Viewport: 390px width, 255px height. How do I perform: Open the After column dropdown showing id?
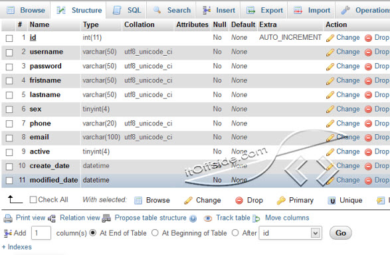pos(290,233)
